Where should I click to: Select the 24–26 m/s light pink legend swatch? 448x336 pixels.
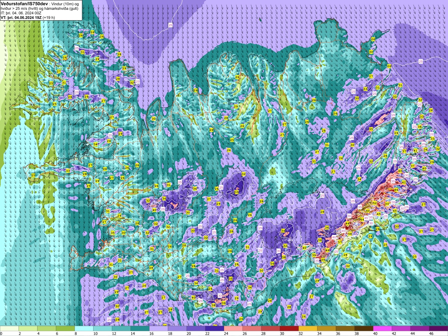(233, 329)
